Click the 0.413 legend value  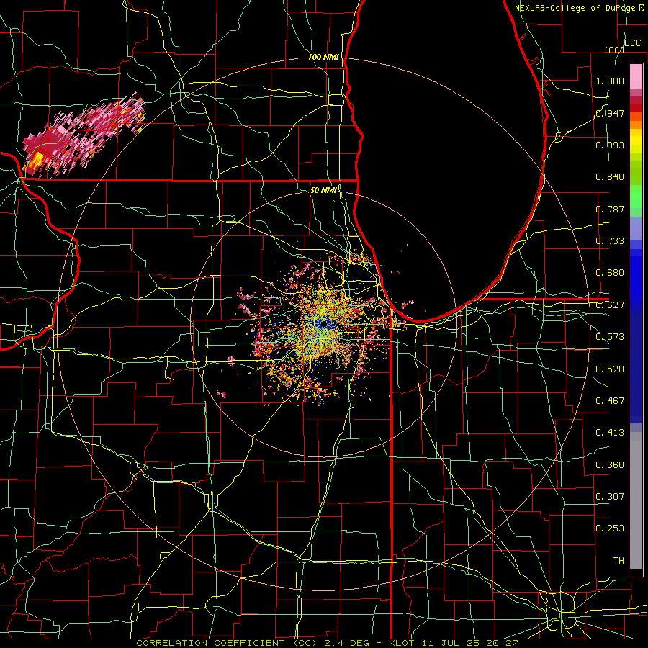click(610, 433)
